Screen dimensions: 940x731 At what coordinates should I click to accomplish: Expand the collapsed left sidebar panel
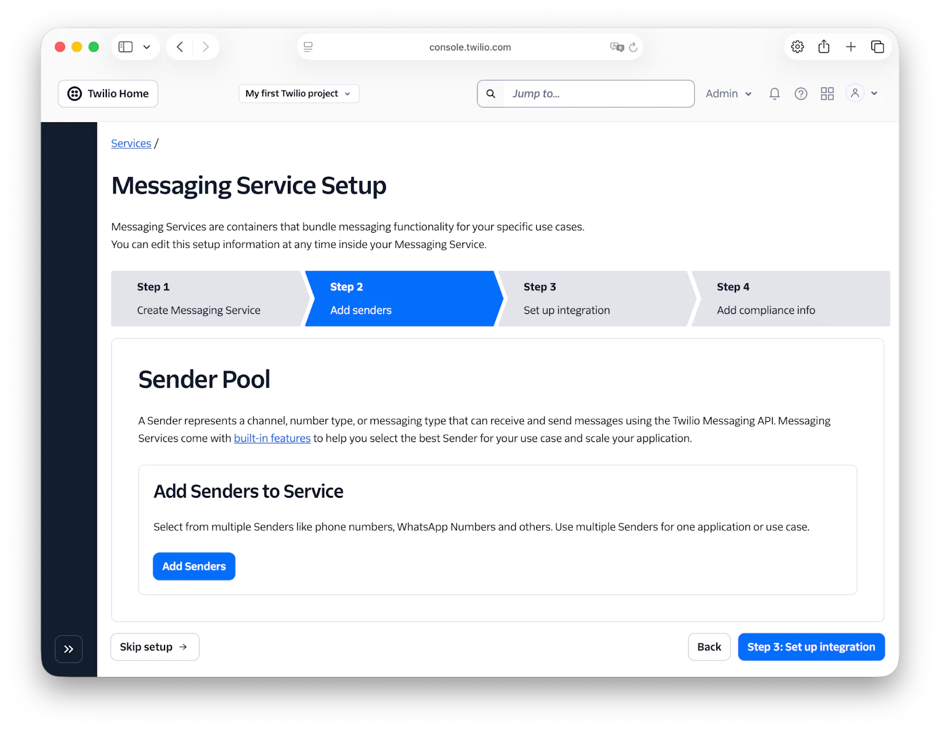pyautogui.click(x=69, y=649)
